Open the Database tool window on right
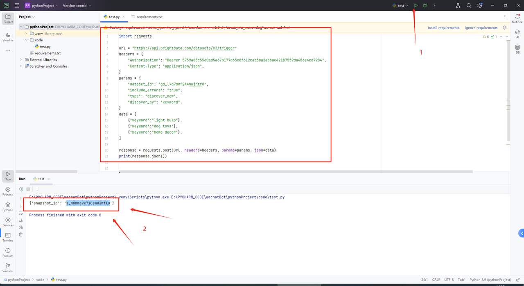 517,48
